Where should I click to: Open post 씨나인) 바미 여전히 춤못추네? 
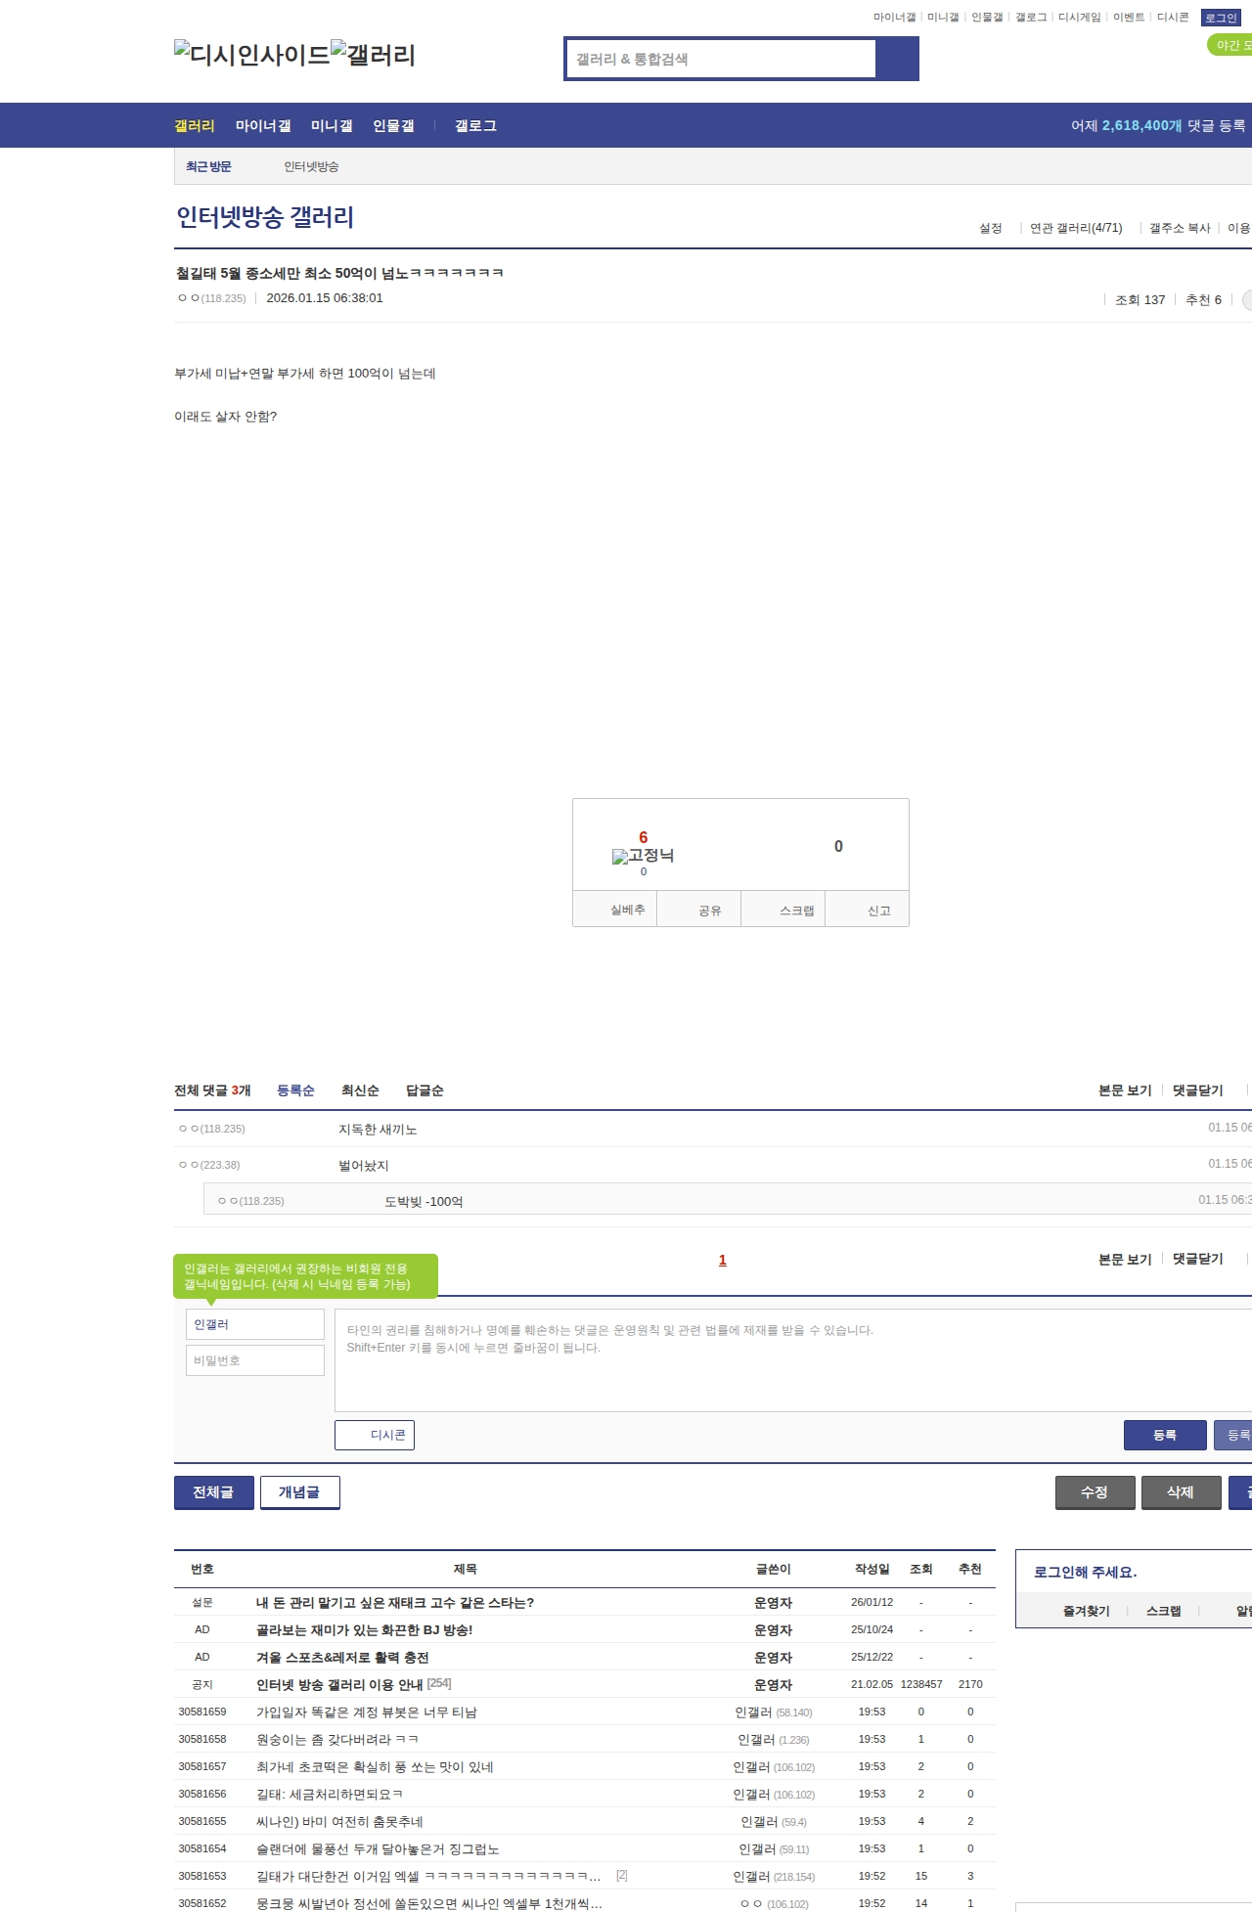coord(339,1822)
